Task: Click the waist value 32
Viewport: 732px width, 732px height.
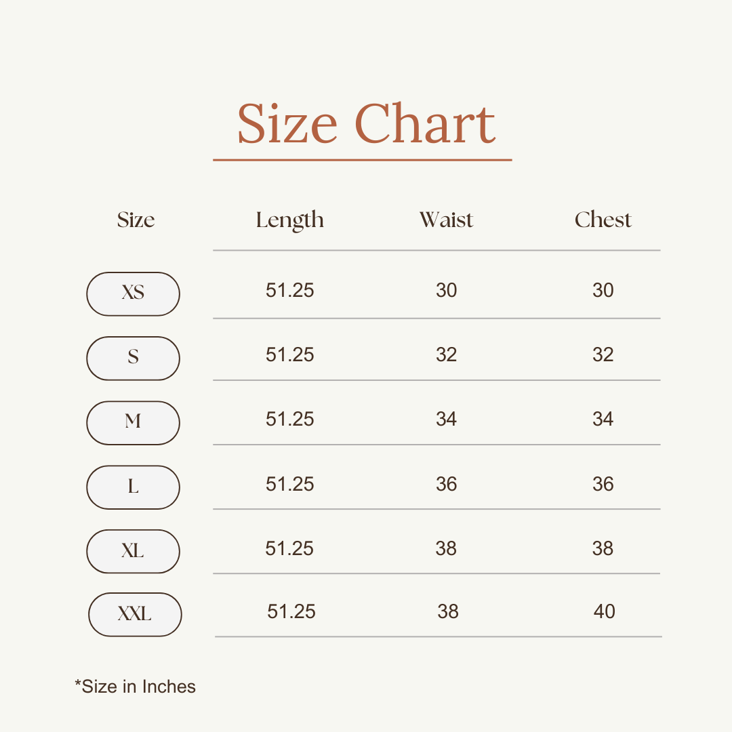Action: 446,354
